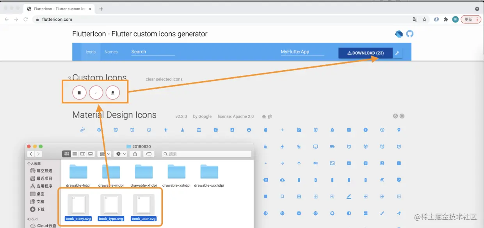The image size is (484, 228).
Task: Pick the snowflake (AC unit) Material icon
Action: pyautogui.click(x=99, y=130)
